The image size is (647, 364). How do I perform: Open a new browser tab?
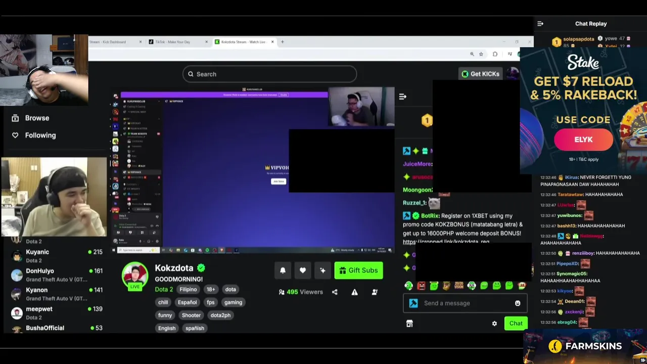coord(283,42)
